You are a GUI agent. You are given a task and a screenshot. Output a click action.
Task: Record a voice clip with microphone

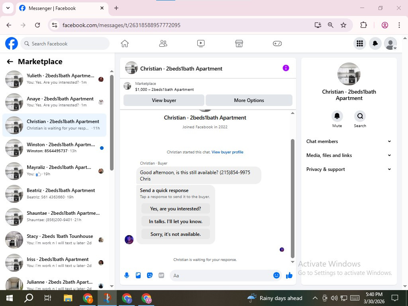click(x=127, y=275)
